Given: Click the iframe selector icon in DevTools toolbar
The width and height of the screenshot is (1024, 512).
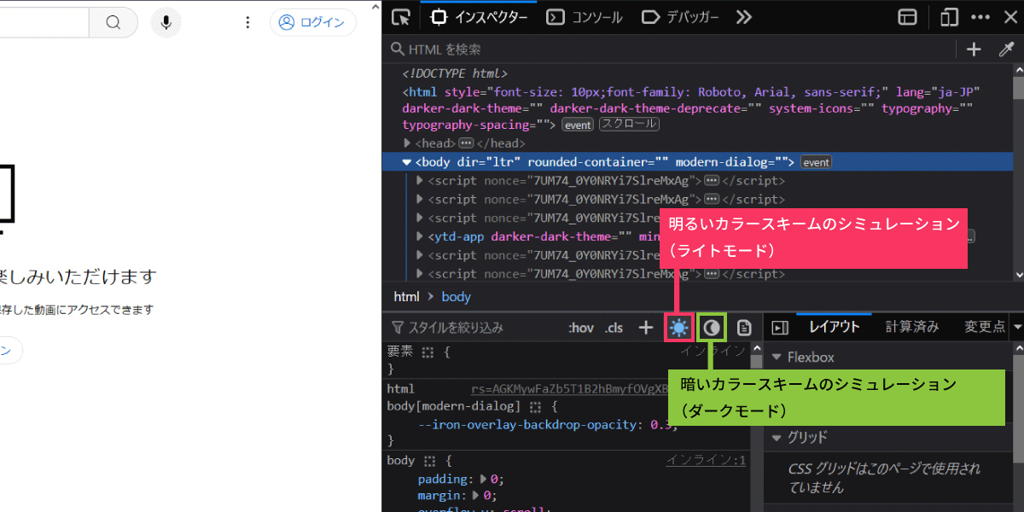Looking at the screenshot, I should click(x=907, y=17).
